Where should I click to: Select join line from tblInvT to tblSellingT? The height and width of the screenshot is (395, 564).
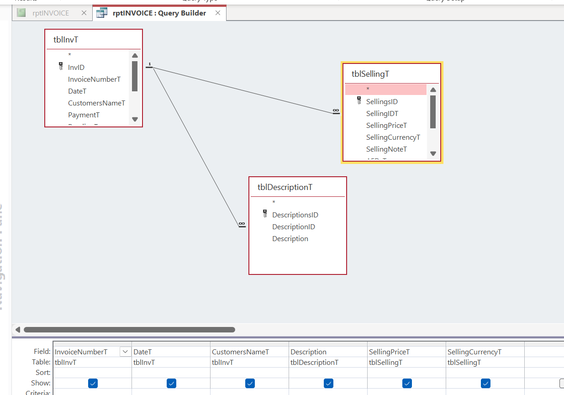coord(242,90)
